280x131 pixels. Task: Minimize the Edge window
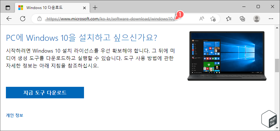pyautogui.click(x=244, y=7)
